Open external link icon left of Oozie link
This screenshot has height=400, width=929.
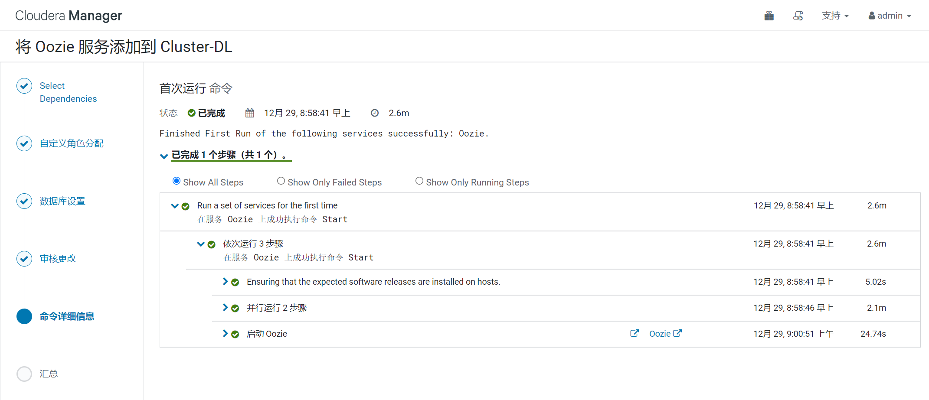pyautogui.click(x=635, y=333)
